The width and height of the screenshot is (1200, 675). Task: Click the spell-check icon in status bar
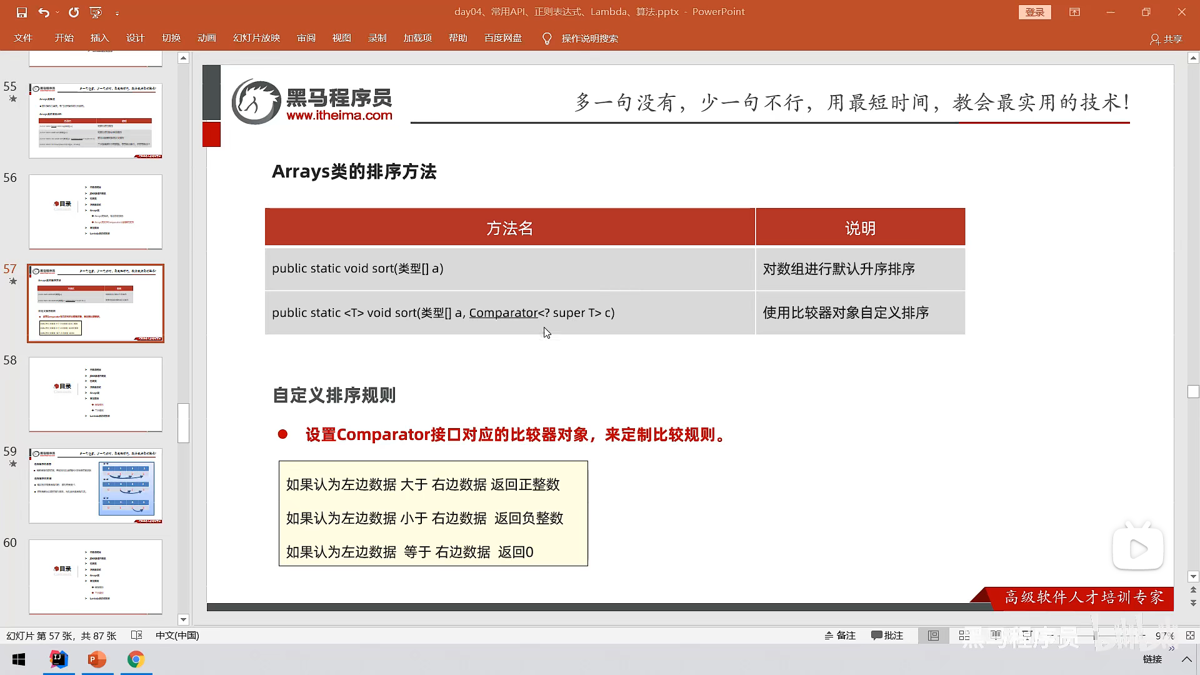point(137,636)
